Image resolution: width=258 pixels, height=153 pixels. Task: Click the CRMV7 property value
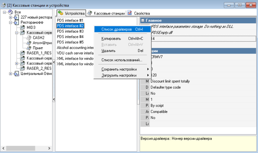[157, 57]
